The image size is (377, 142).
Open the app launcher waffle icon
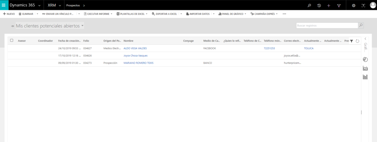pyautogui.click(x=4, y=5)
